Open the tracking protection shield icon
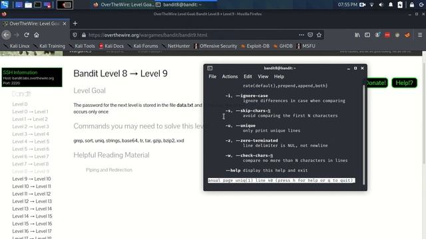 [x=75, y=35]
